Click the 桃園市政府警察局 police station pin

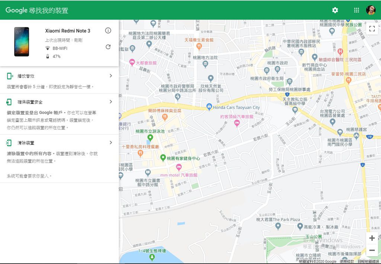click(x=177, y=97)
